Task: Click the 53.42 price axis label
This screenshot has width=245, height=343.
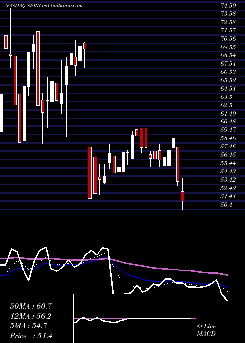Action: 228,180
